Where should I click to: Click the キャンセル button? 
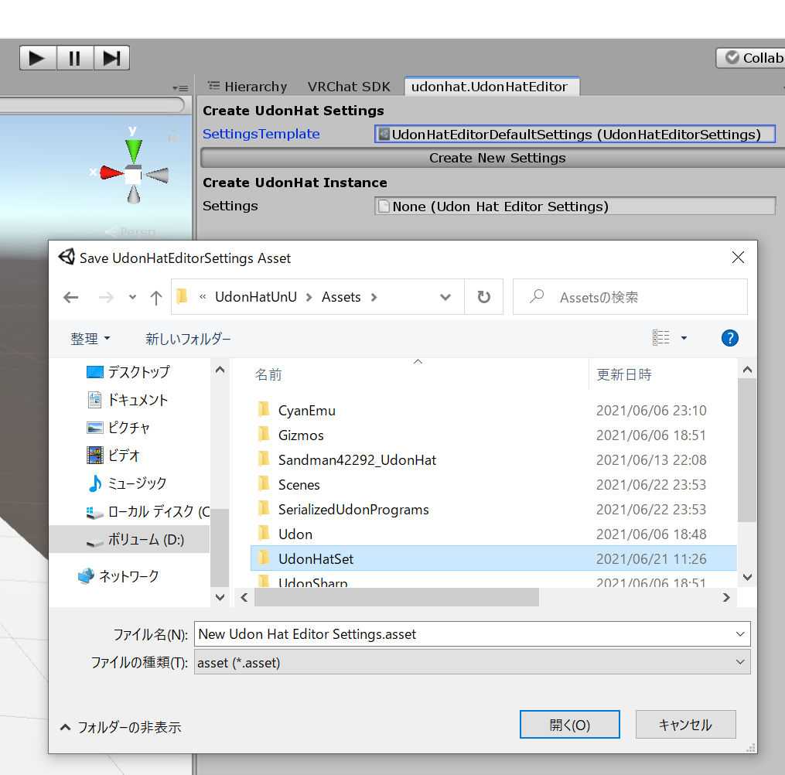[685, 725]
